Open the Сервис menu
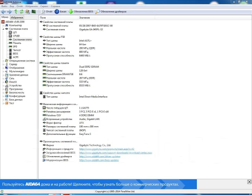The image size is (252, 195). (x=44, y=6)
